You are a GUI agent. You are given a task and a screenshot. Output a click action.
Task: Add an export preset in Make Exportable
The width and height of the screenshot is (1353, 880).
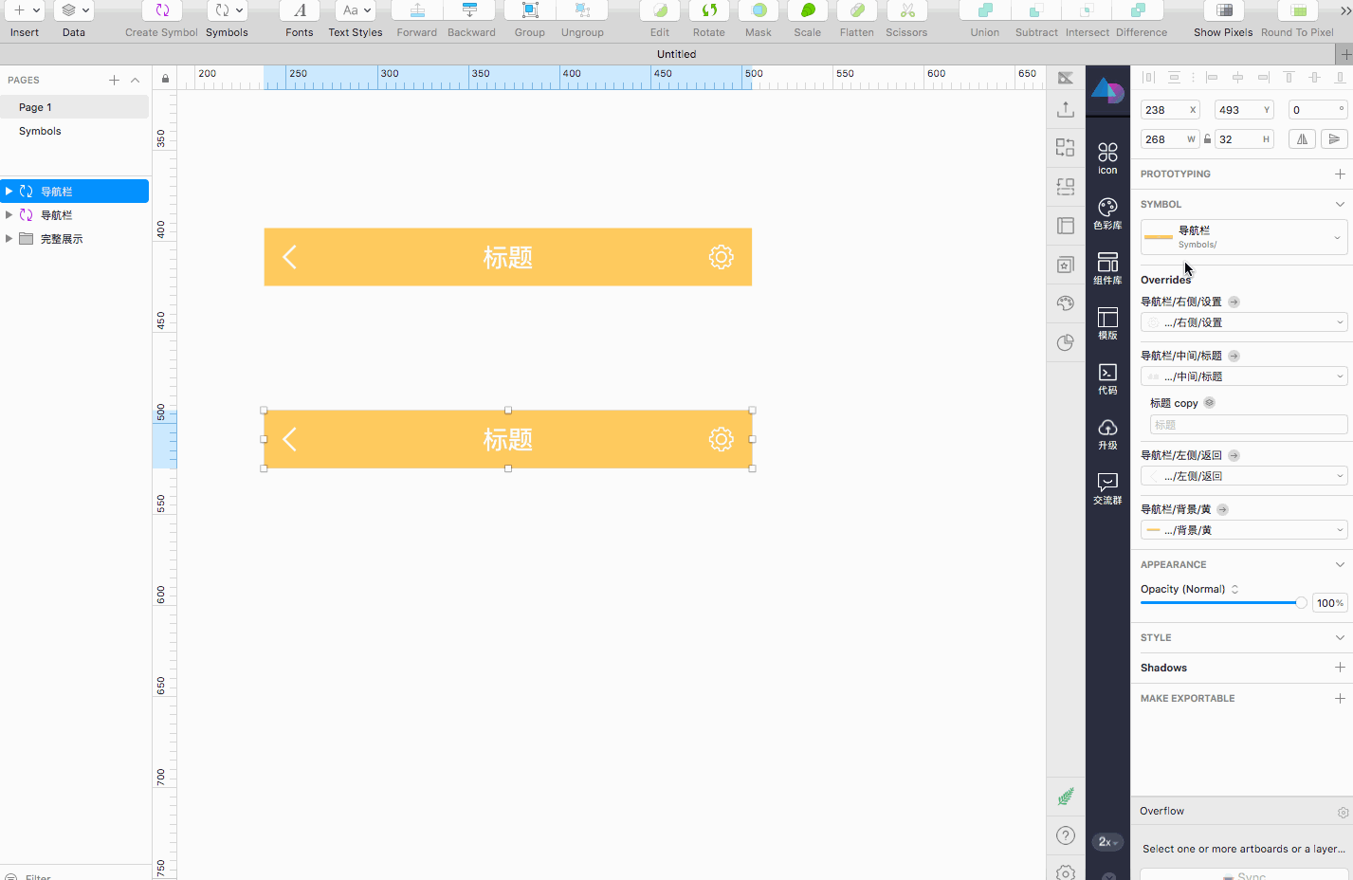coord(1340,698)
